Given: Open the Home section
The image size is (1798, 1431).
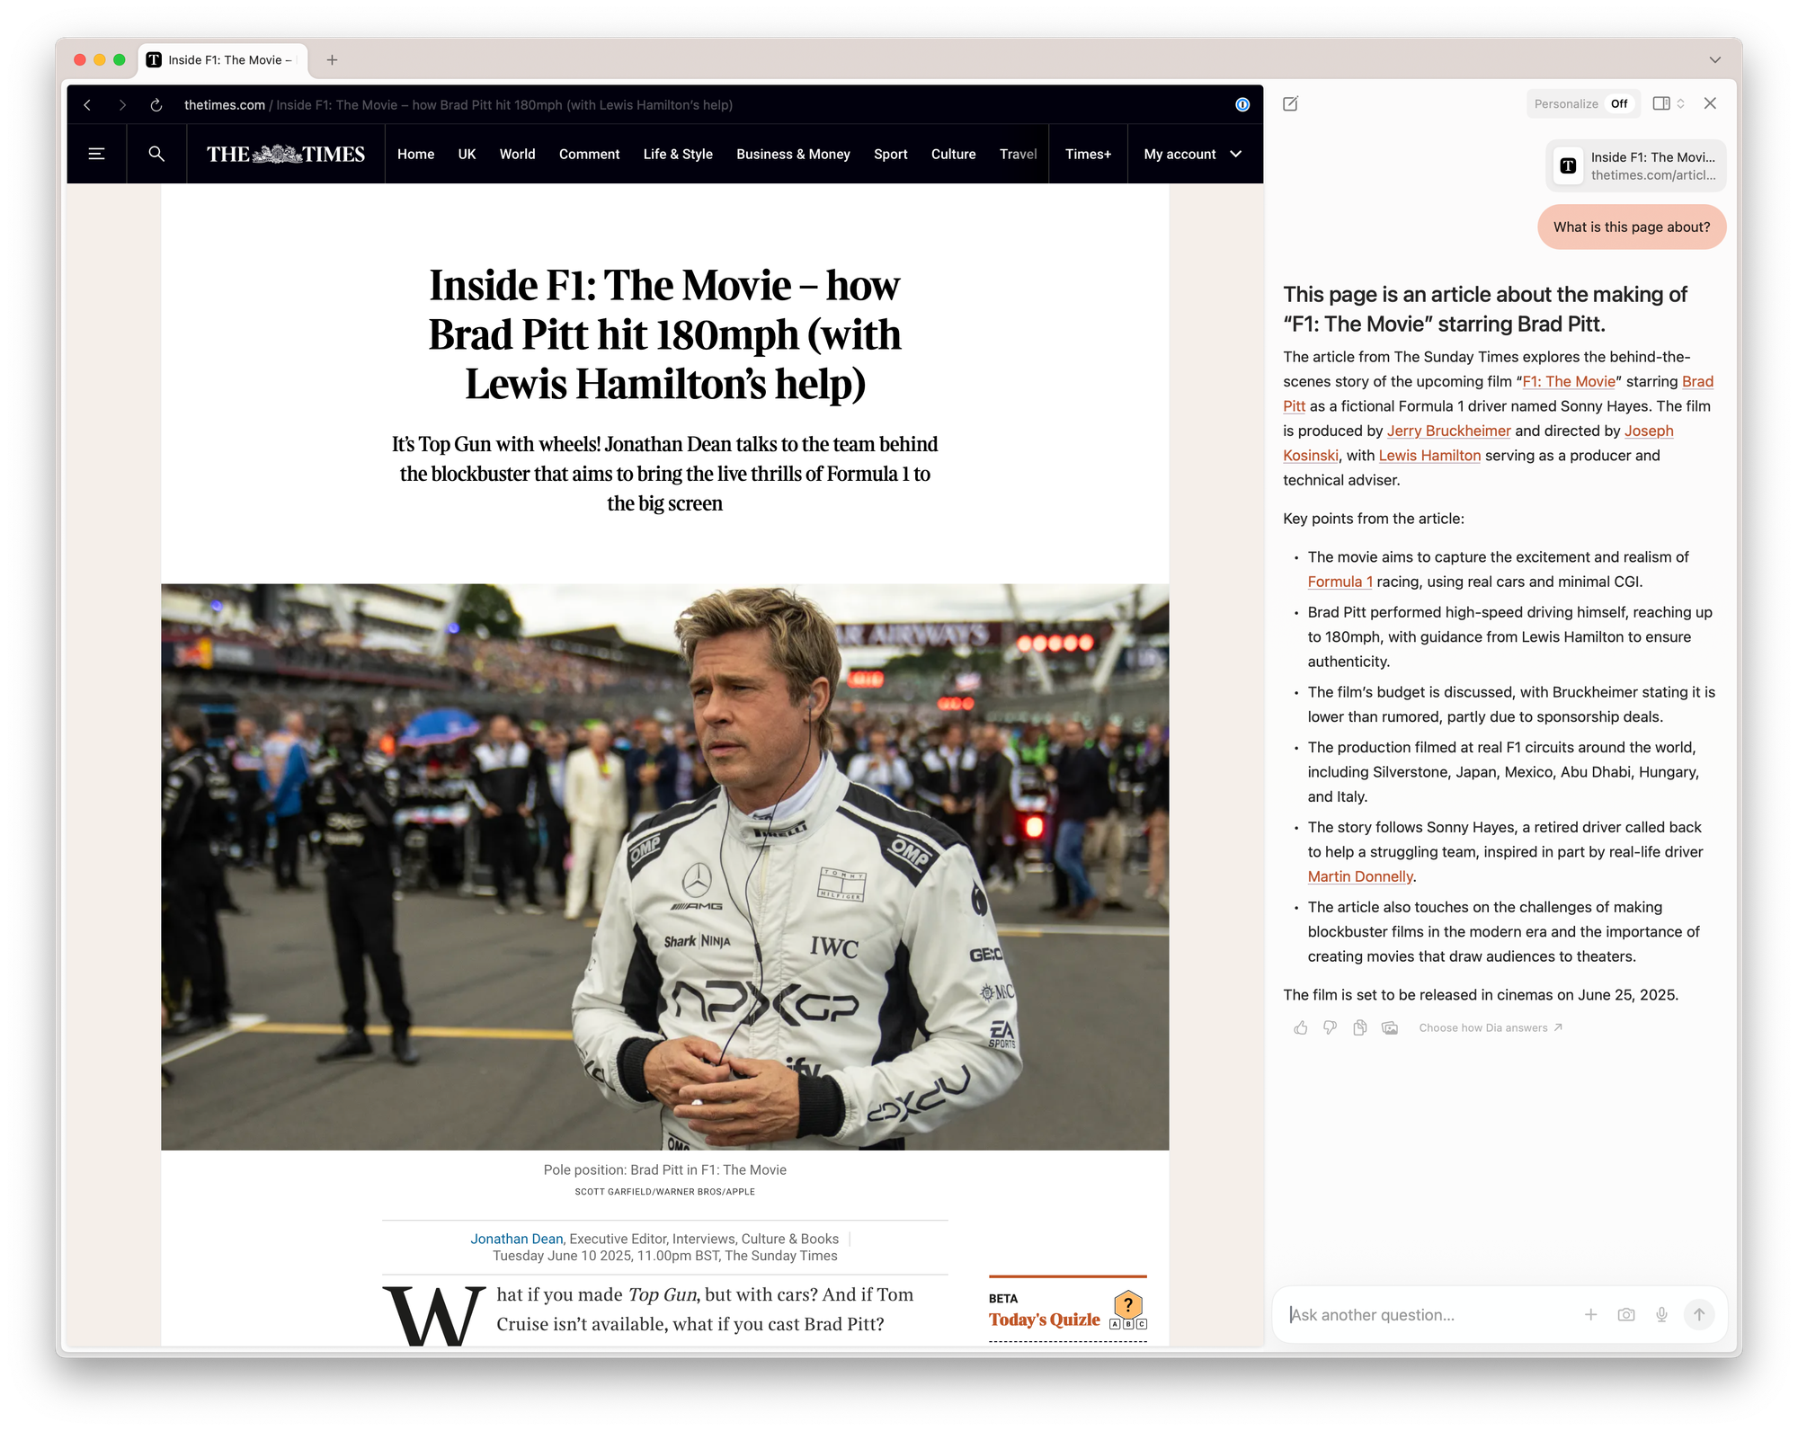Looking at the screenshot, I should 415,155.
